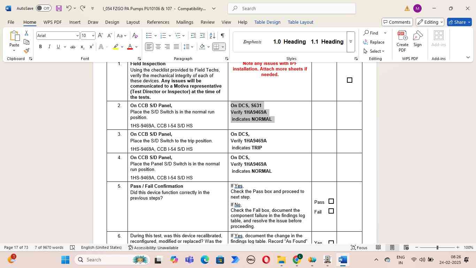Expand the Styles gallery
The image size is (476, 268).
351,42
